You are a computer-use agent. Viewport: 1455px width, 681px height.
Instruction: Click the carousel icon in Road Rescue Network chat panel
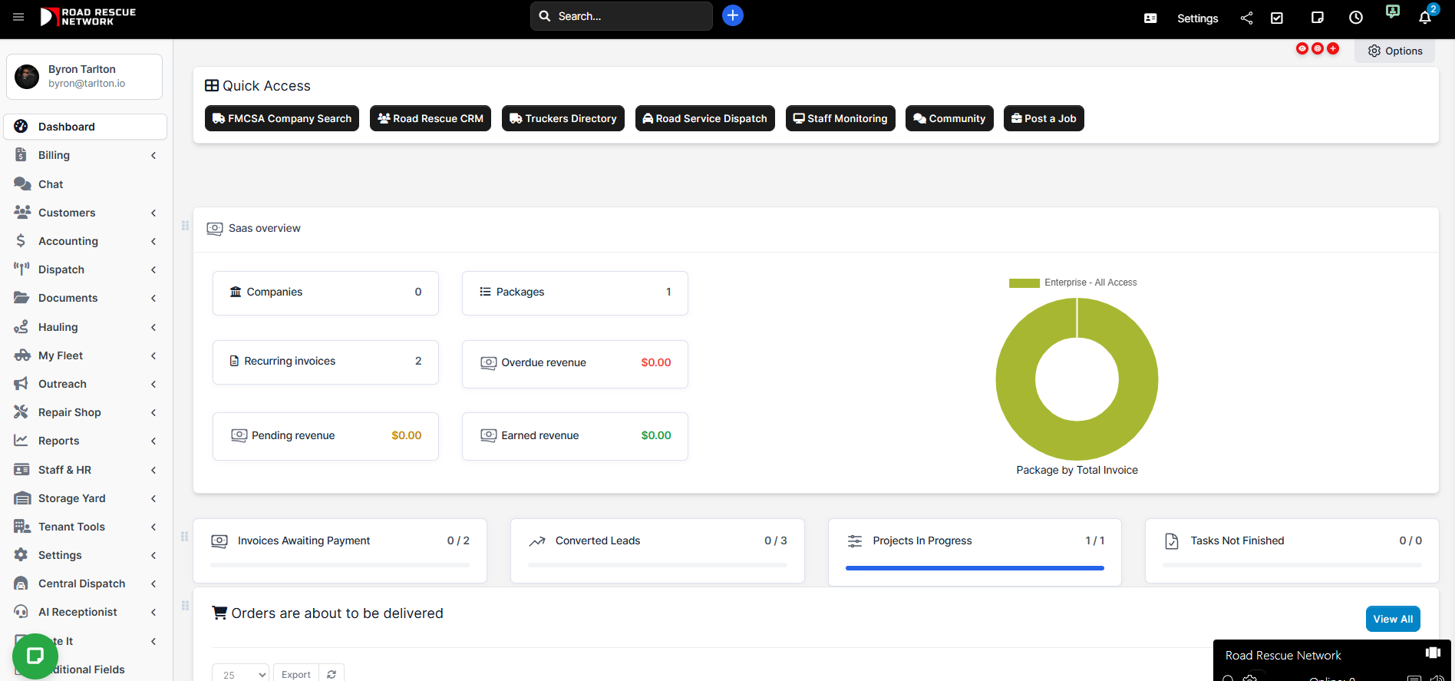pos(1433,653)
